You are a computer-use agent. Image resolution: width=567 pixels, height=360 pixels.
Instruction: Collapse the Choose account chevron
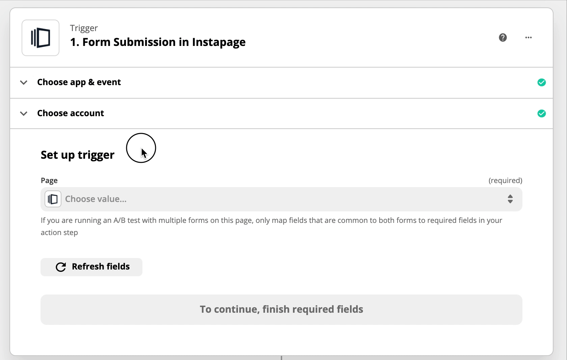click(x=24, y=113)
